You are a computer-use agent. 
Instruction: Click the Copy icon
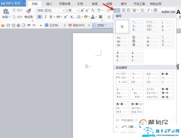pos(14,17)
